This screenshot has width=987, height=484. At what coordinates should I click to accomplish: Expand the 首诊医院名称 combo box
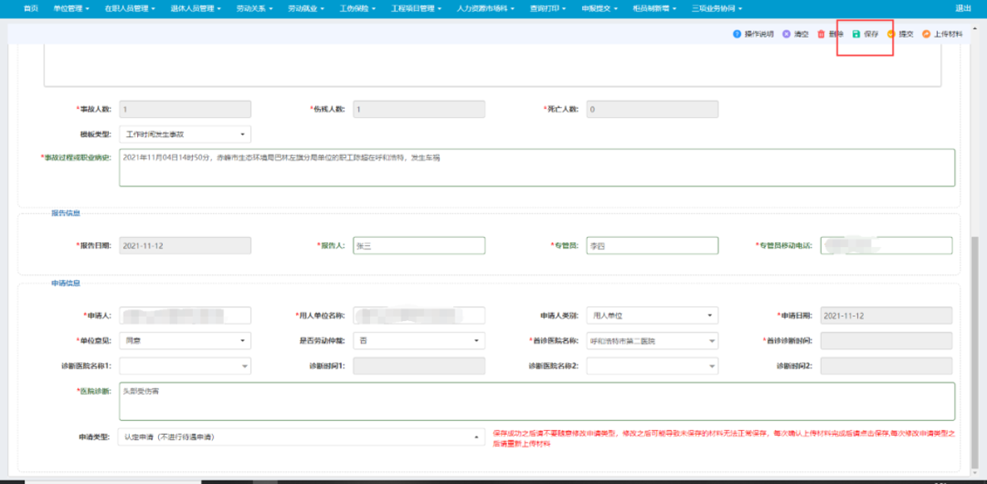tap(710, 341)
